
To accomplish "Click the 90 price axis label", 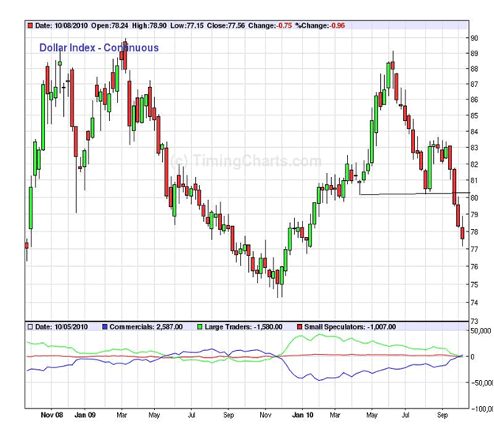I will point(473,38).
